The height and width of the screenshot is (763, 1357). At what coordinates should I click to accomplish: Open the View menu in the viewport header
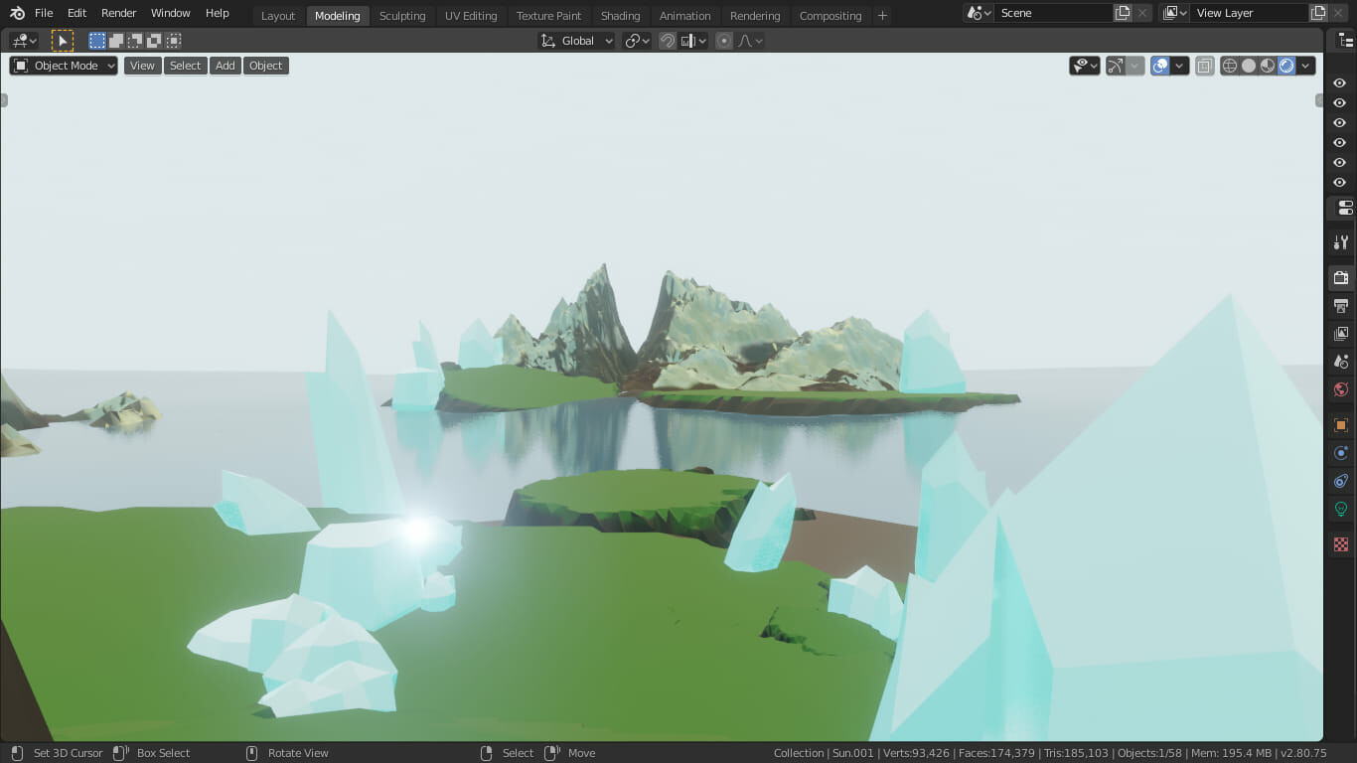[x=142, y=66]
